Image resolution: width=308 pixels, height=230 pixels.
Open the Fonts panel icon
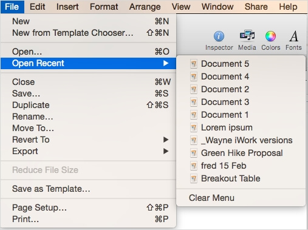(294, 36)
